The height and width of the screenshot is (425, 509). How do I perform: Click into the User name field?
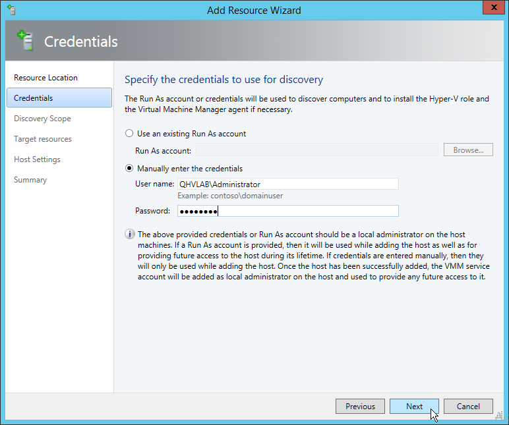287,184
